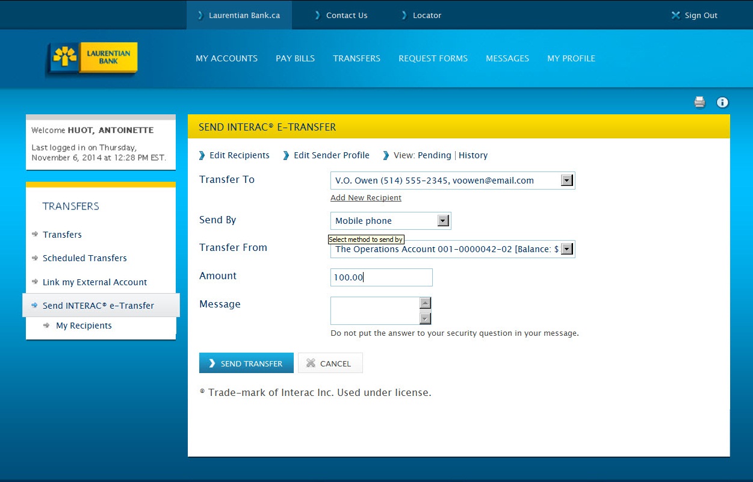Open the Contact Us link
753x482 pixels.
341,16
